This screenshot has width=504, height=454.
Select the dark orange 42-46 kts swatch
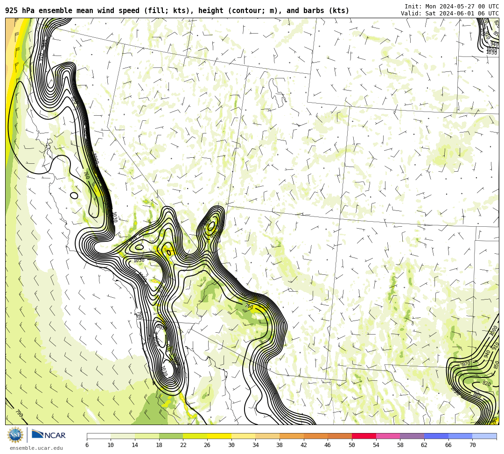tap(315, 436)
